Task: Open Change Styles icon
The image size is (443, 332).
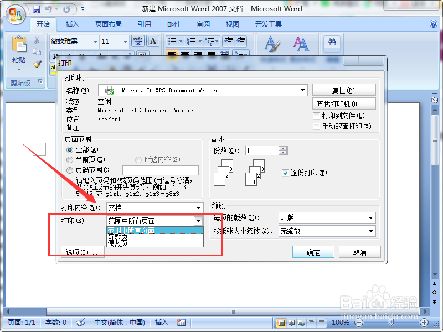Action: click(x=301, y=44)
